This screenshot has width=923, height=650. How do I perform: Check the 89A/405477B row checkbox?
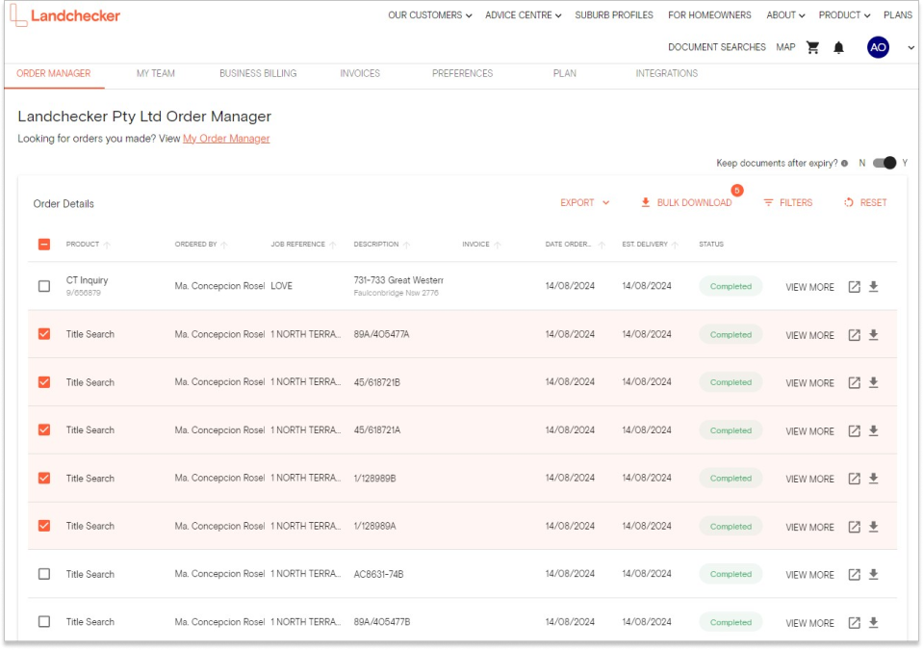coord(44,622)
